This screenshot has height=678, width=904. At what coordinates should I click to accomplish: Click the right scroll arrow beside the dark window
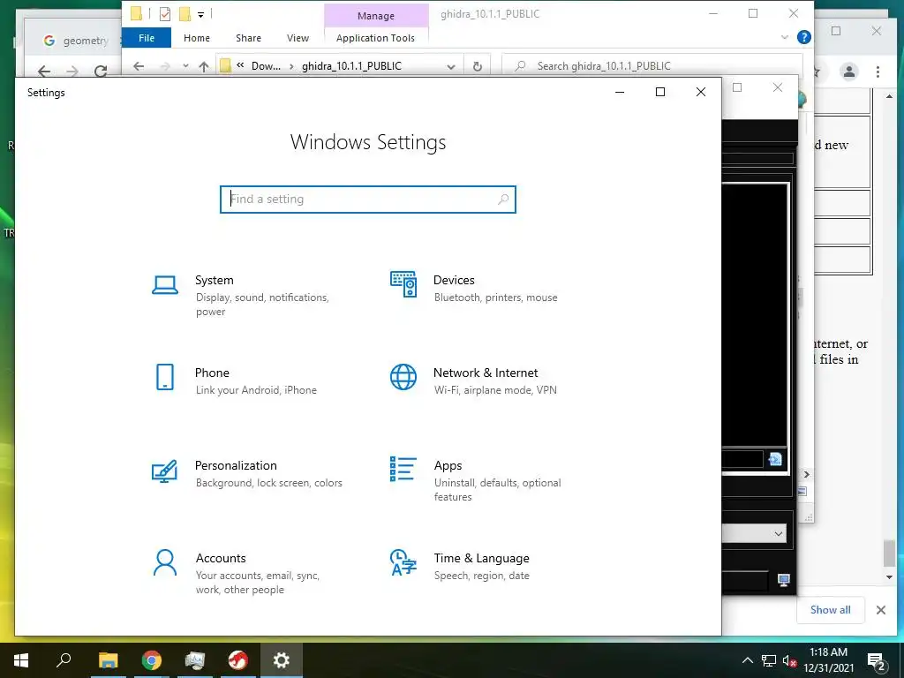coord(807,474)
